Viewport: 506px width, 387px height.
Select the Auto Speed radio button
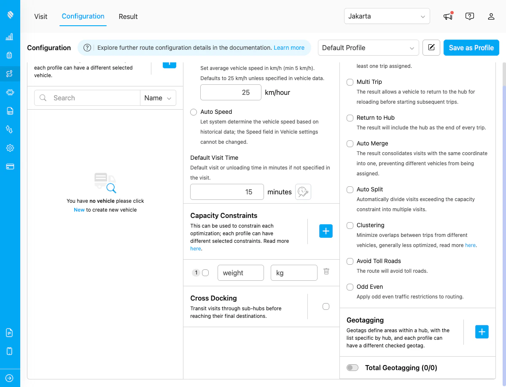coord(193,112)
